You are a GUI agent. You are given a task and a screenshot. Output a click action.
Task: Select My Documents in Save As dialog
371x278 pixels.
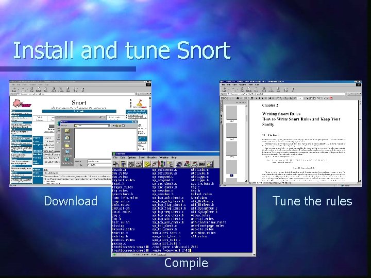pyautogui.click(x=67, y=147)
